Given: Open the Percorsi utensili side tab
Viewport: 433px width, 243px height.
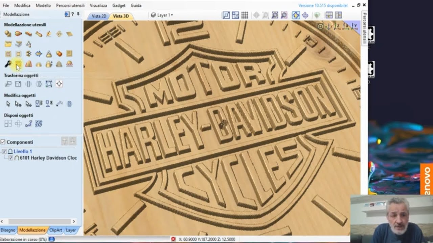Looking at the screenshot, I should point(364,28).
